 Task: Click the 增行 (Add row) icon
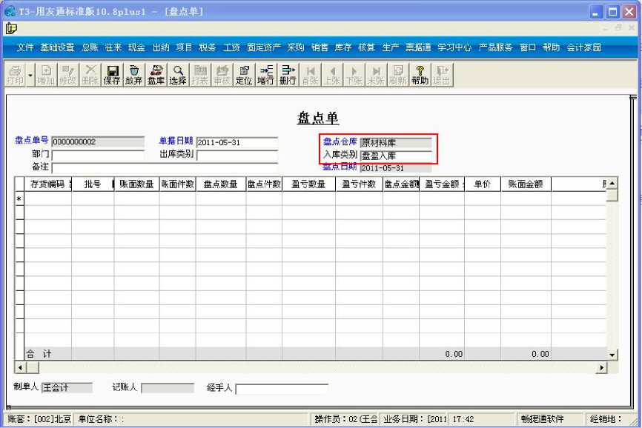point(265,75)
